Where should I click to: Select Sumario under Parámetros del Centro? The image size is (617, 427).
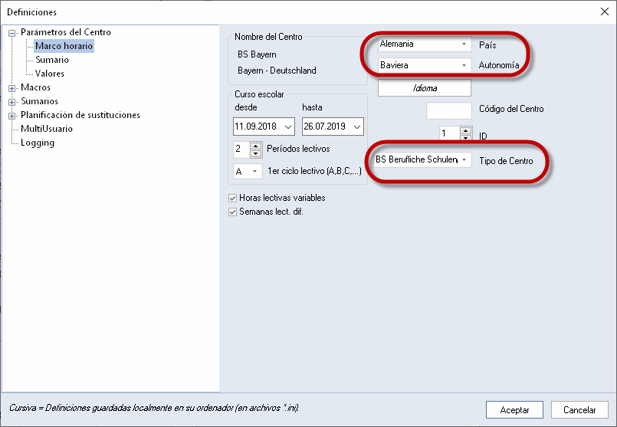(52, 60)
